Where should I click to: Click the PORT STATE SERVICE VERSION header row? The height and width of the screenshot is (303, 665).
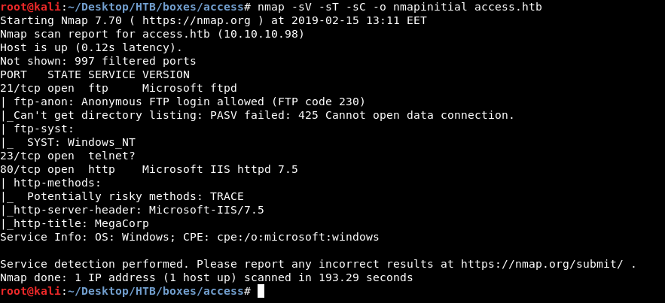click(x=95, y=74)
